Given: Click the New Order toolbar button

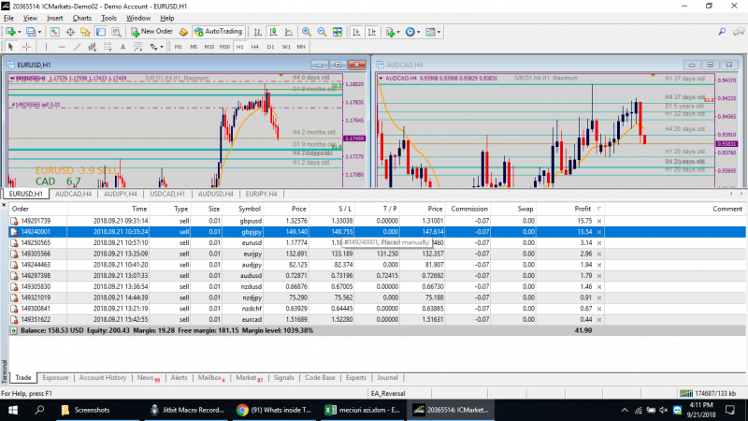Looking at the screenshot, I should (151, 31).
